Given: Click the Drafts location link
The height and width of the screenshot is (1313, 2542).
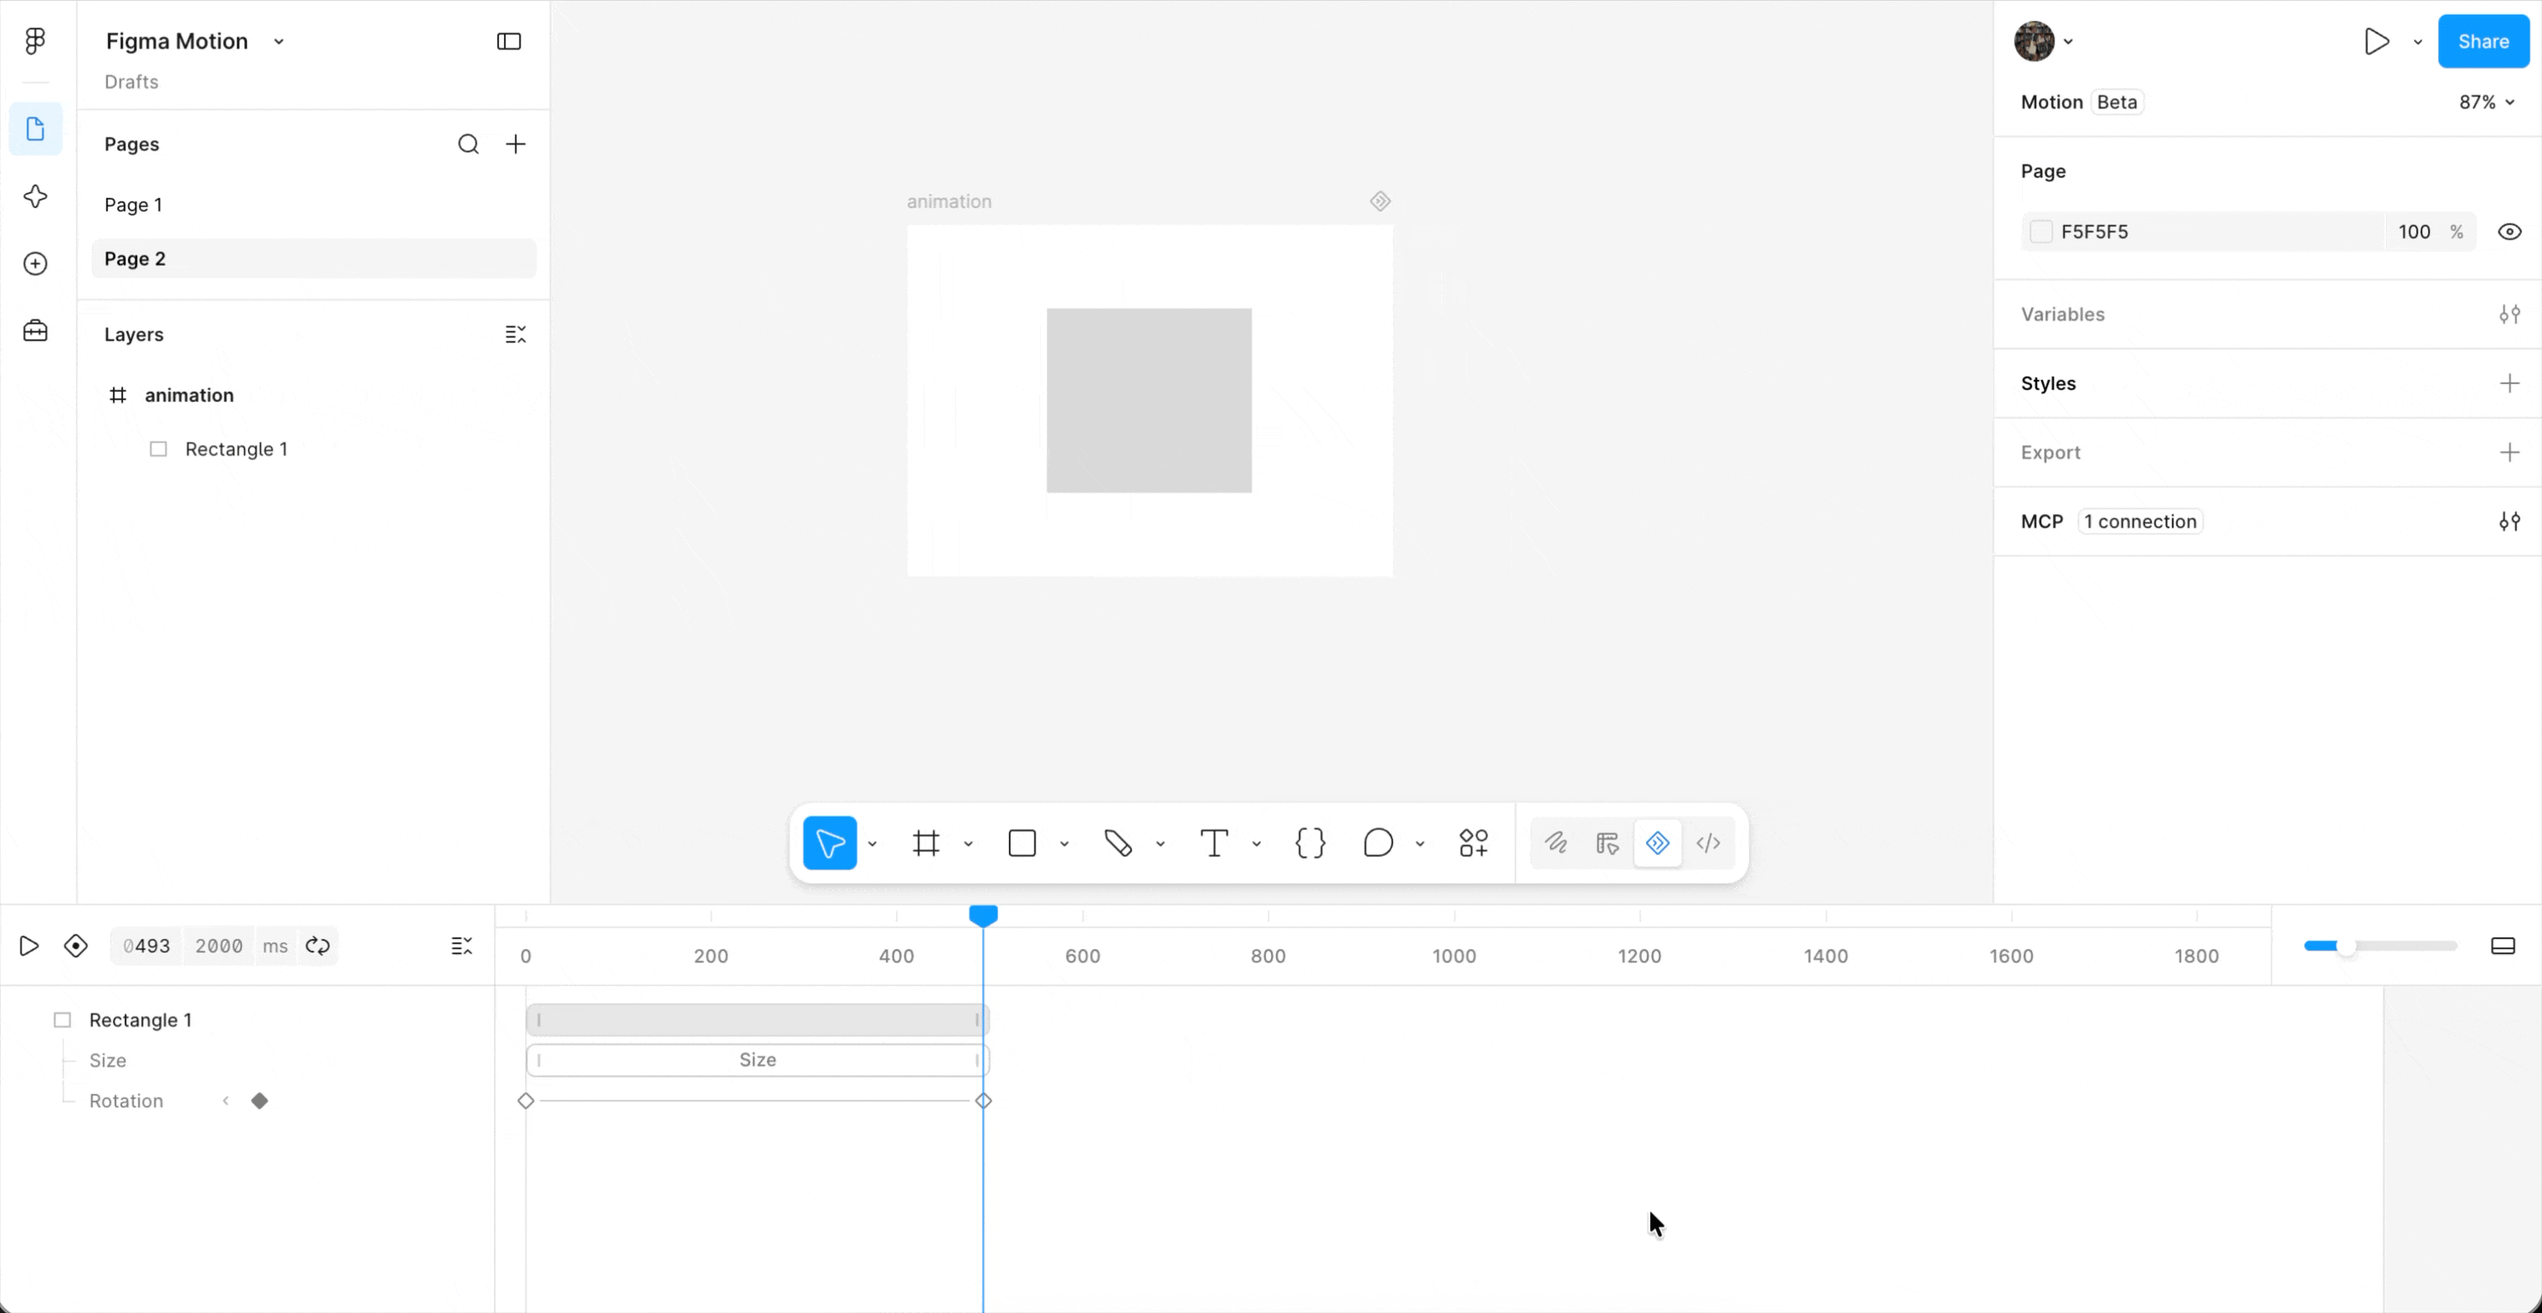Looking at the screenshot, I should point(131,82).
